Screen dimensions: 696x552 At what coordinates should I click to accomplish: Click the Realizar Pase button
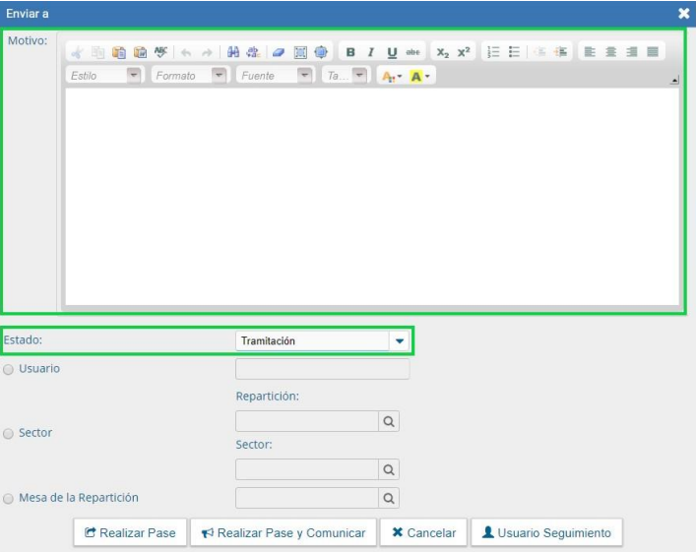[x=130, y=532]
